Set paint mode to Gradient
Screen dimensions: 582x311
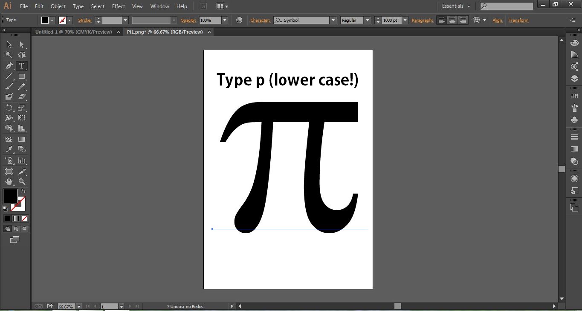click(x=16, y=218)
